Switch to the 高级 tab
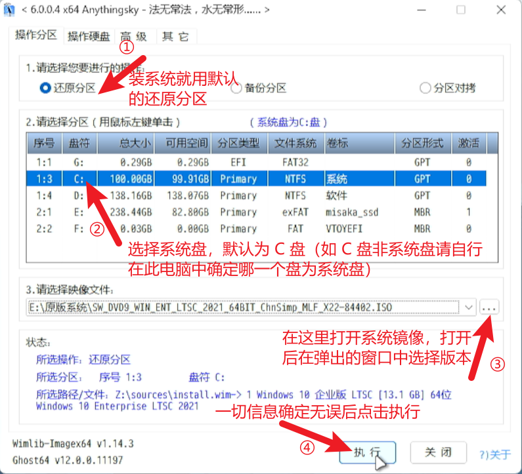This screenshot has width=522, height=474. pos(133,37)
